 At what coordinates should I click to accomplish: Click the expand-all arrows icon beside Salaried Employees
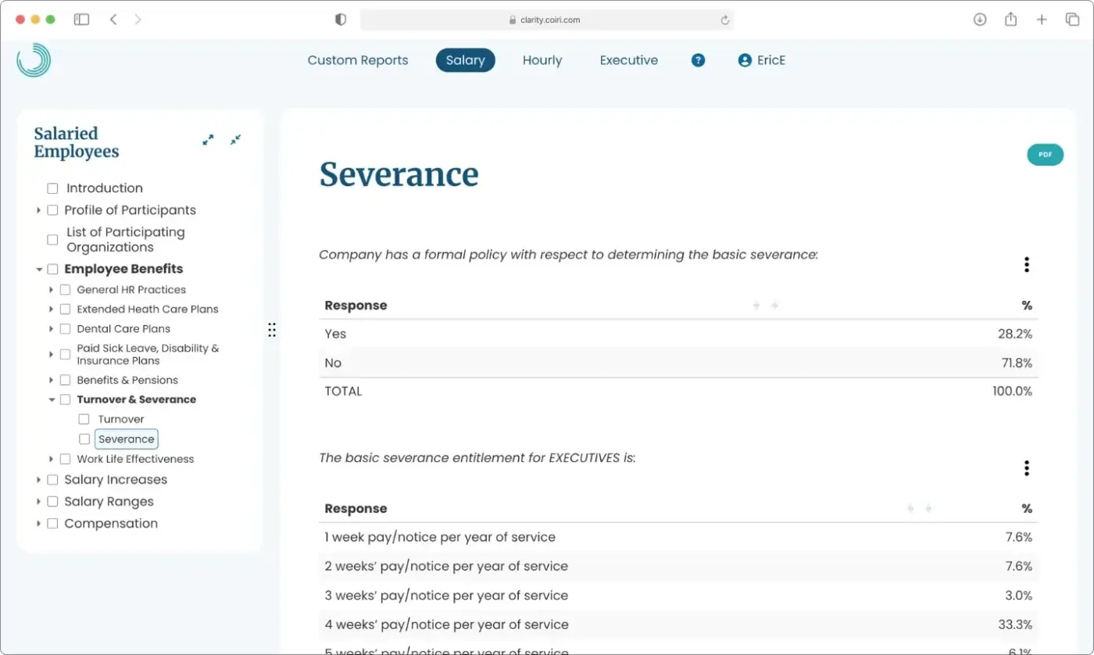[208, 140]
